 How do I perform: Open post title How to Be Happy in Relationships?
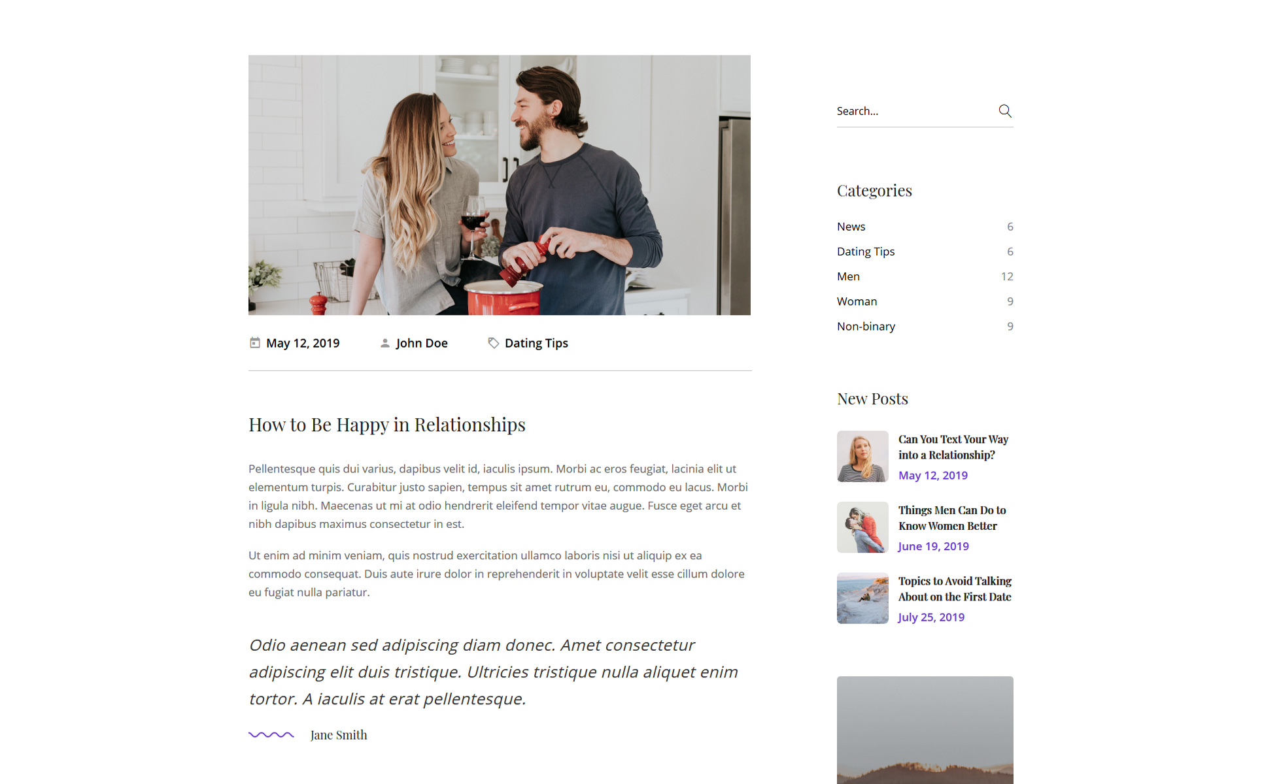(387, 425)
